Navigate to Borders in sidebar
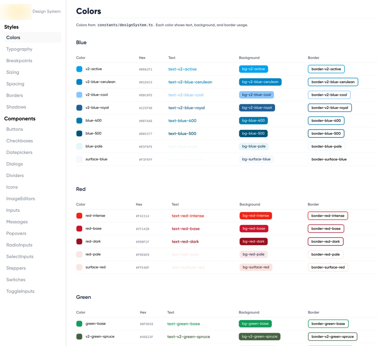The width and height of the screenshot is (386, 346). point(15,95)
